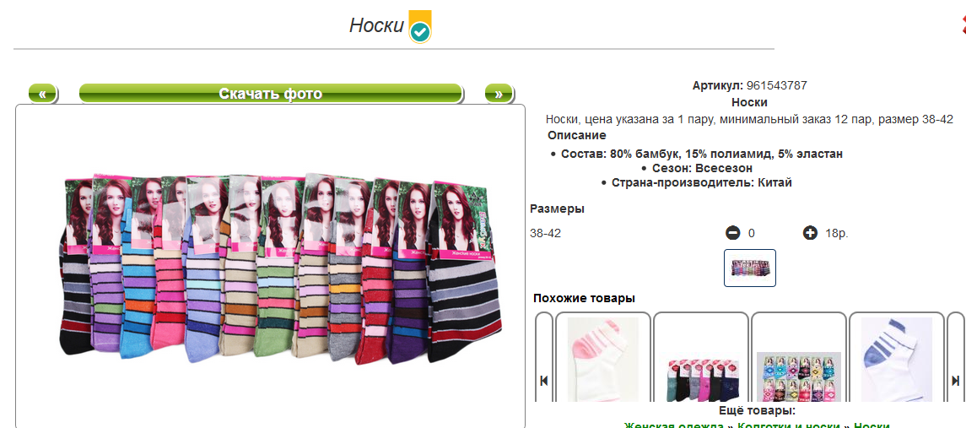This screenshot has height=428, width=966.
Task: Select the small socks photo thumbnail
Action: coord(750,268)
